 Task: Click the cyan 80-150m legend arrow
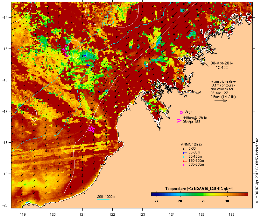tap(185, 157)
